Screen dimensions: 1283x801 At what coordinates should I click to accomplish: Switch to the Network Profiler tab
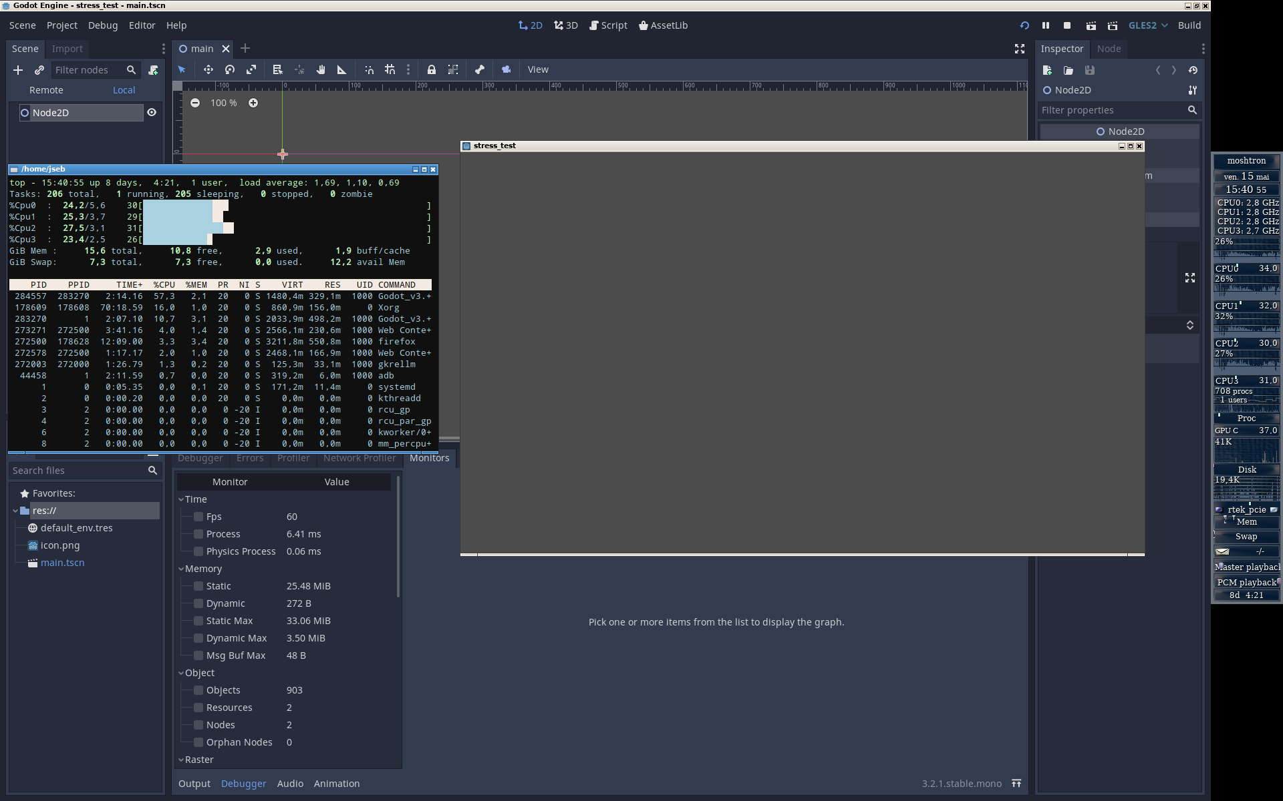pos(359,458)
